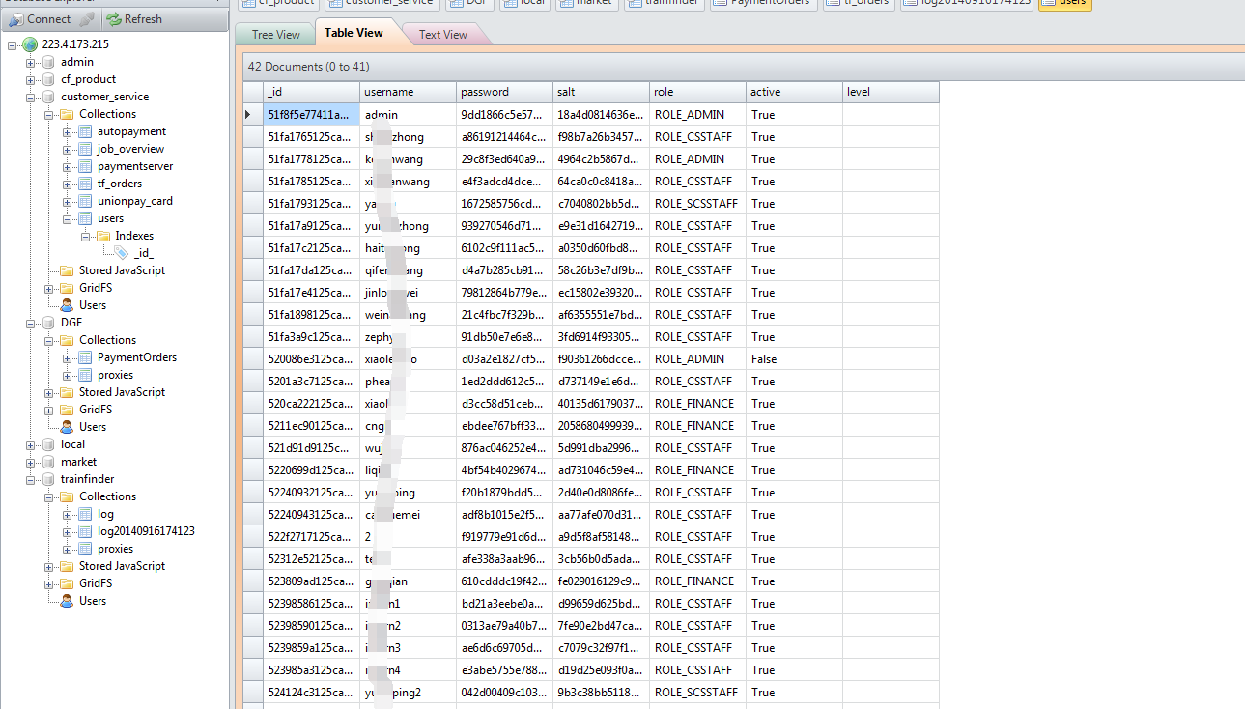This screenshot has height=709, width=1245.
Task: Select the paymentserver collection icon
Action: (85, 166)
